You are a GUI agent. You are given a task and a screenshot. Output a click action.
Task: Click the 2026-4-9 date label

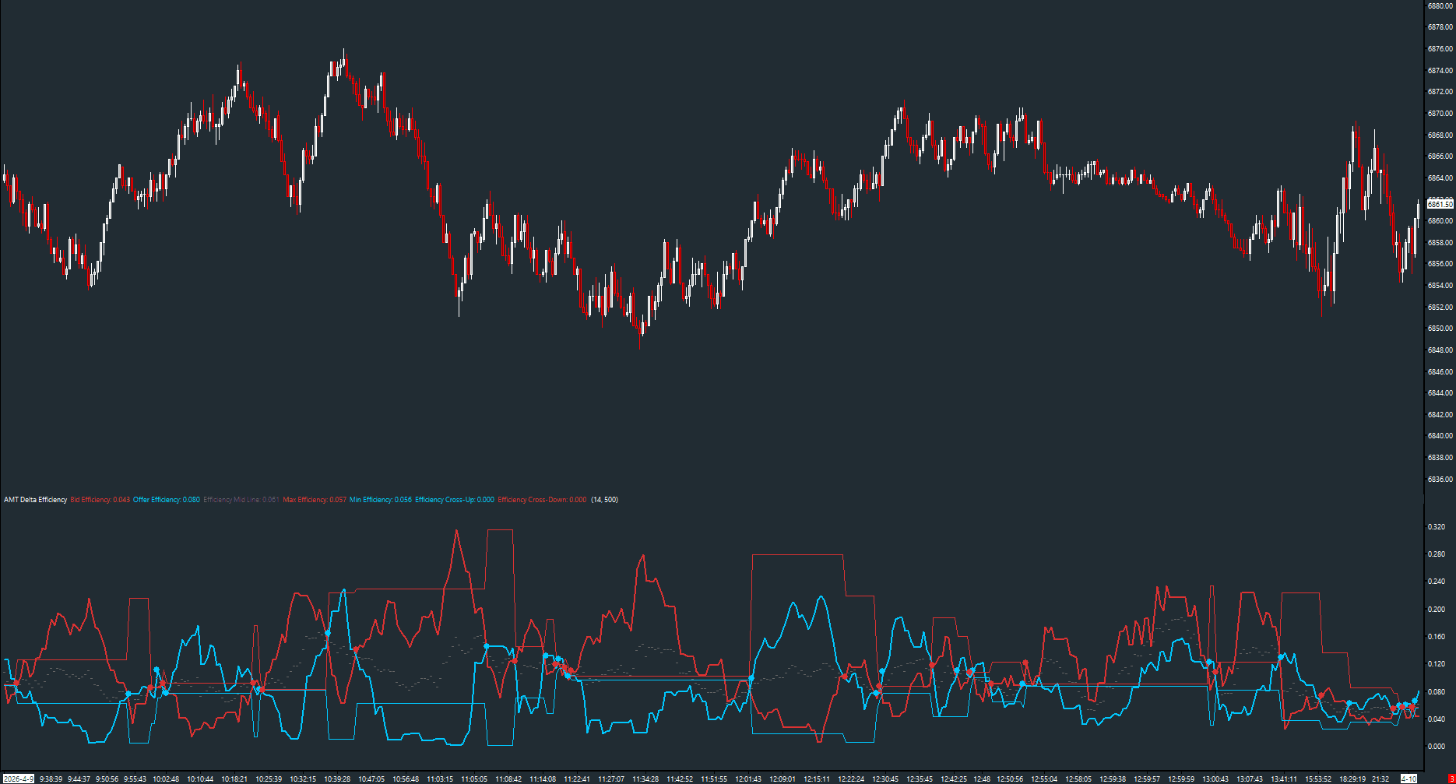(x=18, y=779)
